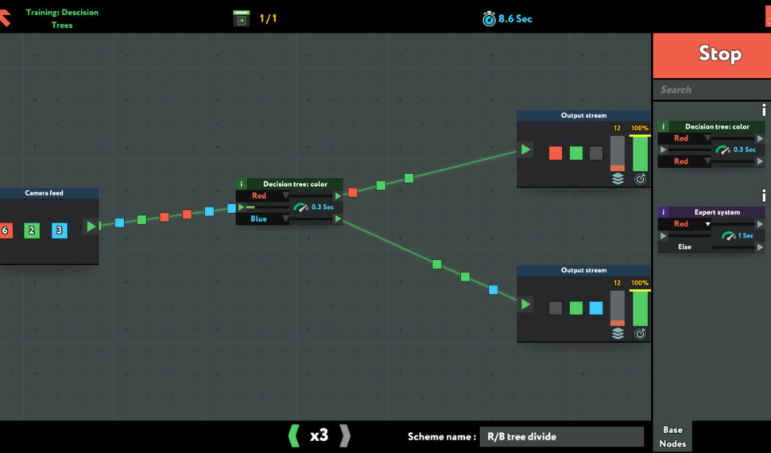The height and width of the screenshot is (453, 771).
Task: Click the Camera feed output play arrow
Action: tap(91, 226)
